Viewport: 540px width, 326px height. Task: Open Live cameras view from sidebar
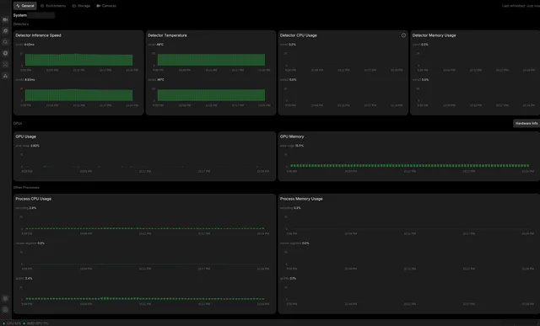pyautogui.click(x=5, y=19)
